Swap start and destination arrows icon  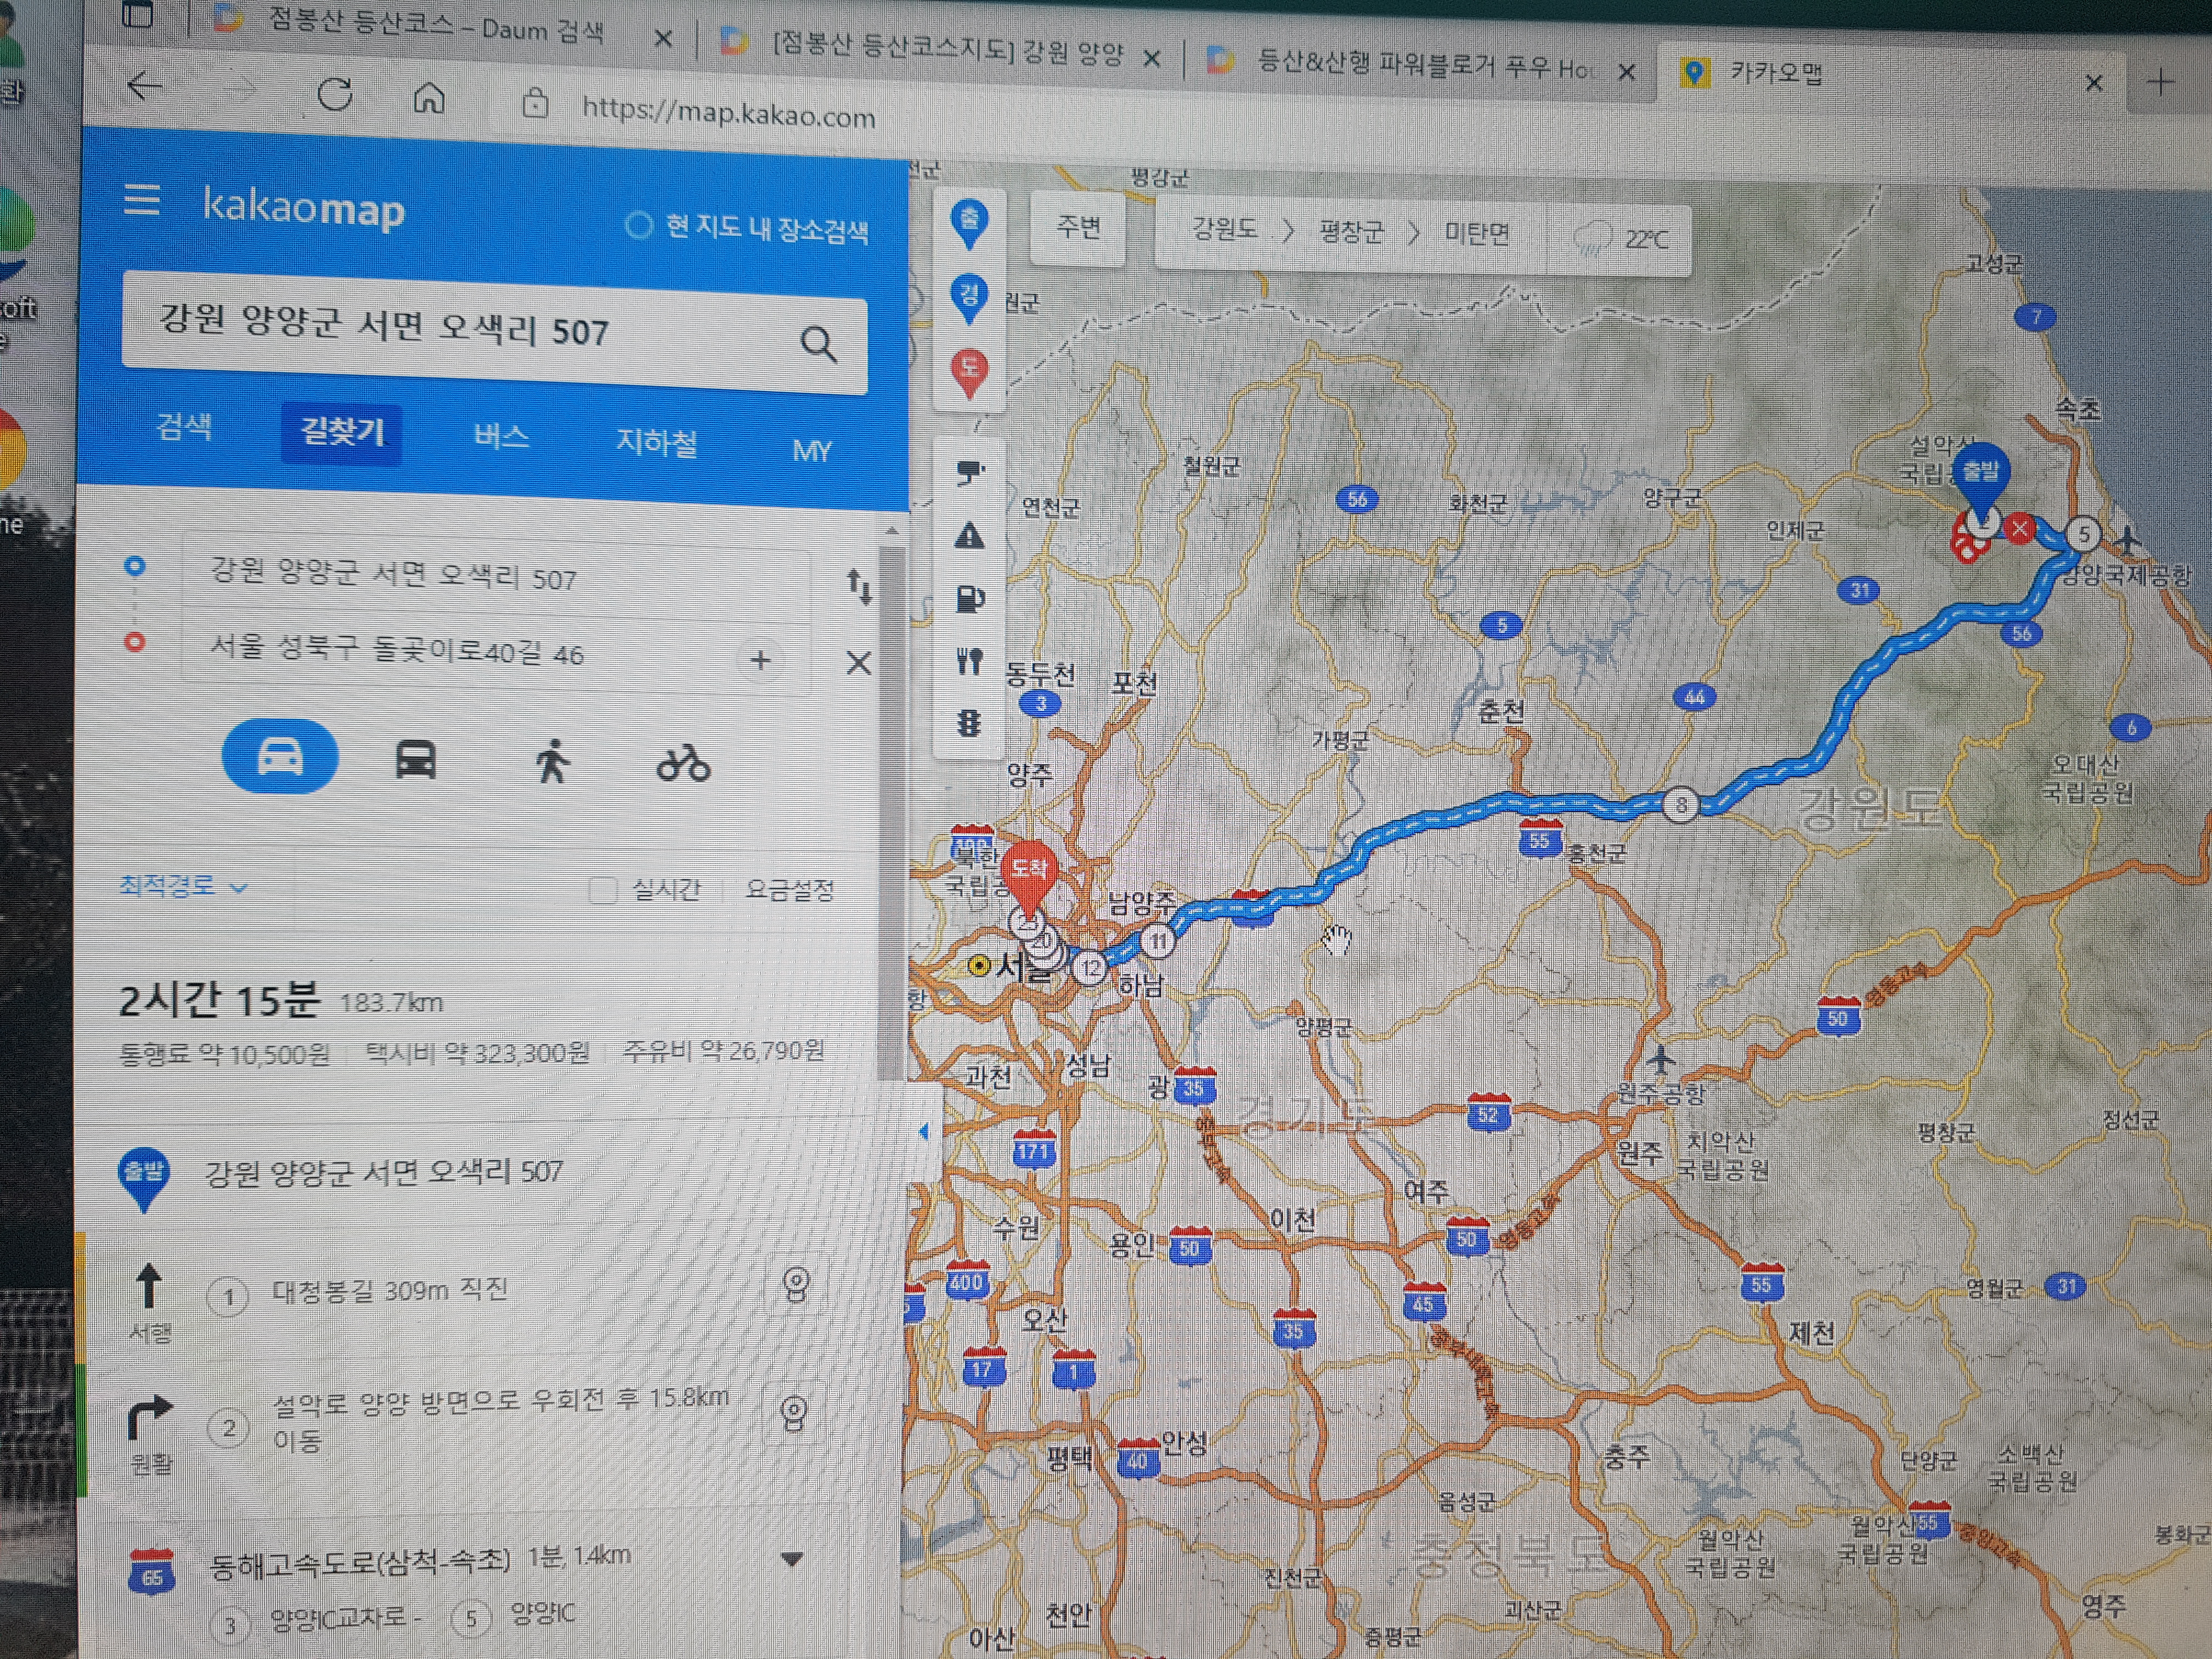click(859, 586)
